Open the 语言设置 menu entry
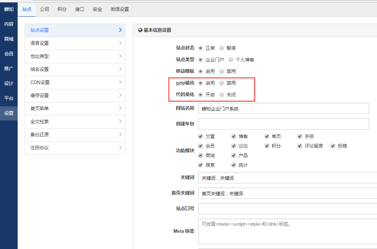Viewport: 377px width, 249px height. tap(75, 43)
